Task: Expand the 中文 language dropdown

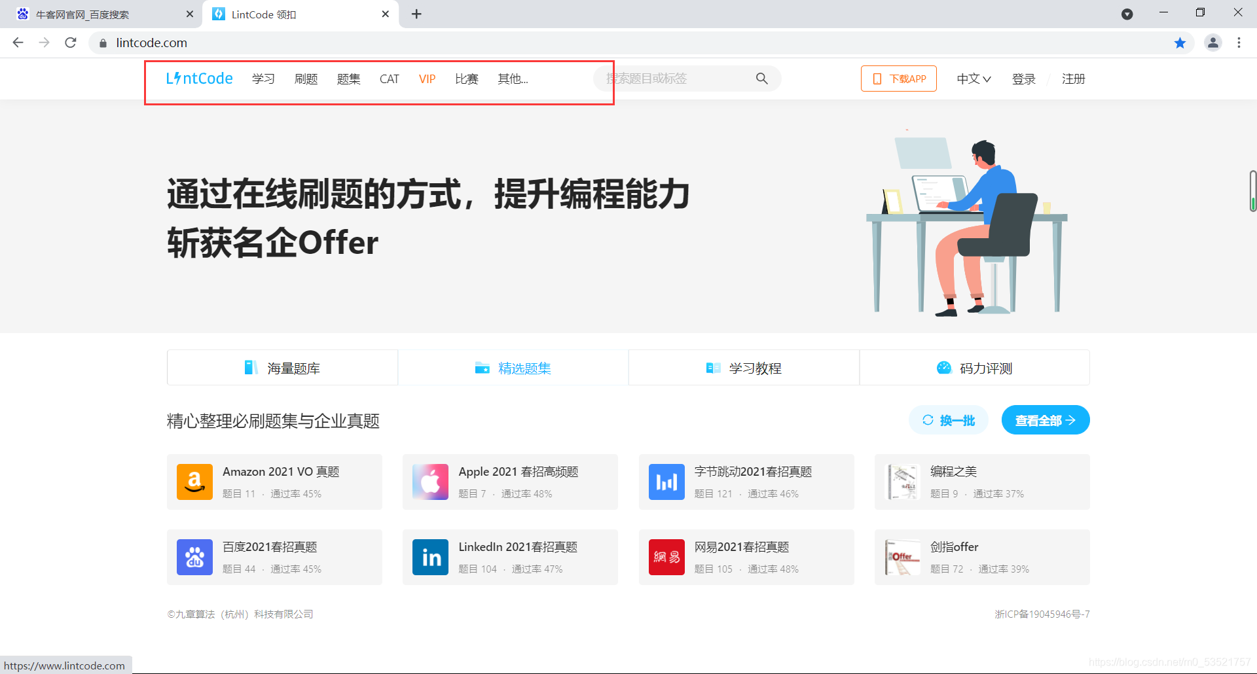Action: (974, 79)
